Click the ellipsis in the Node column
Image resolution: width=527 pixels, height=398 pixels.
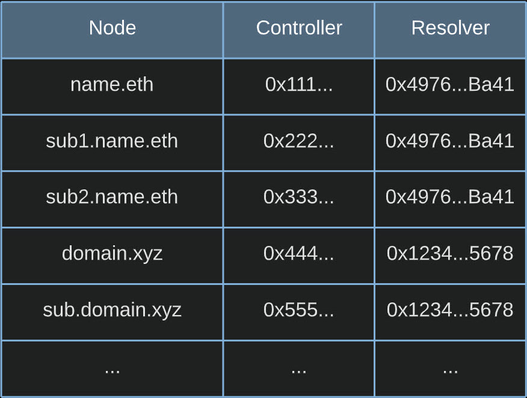112,369
